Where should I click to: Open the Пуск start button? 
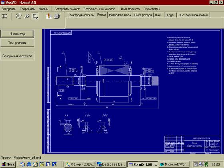[8, 164]
